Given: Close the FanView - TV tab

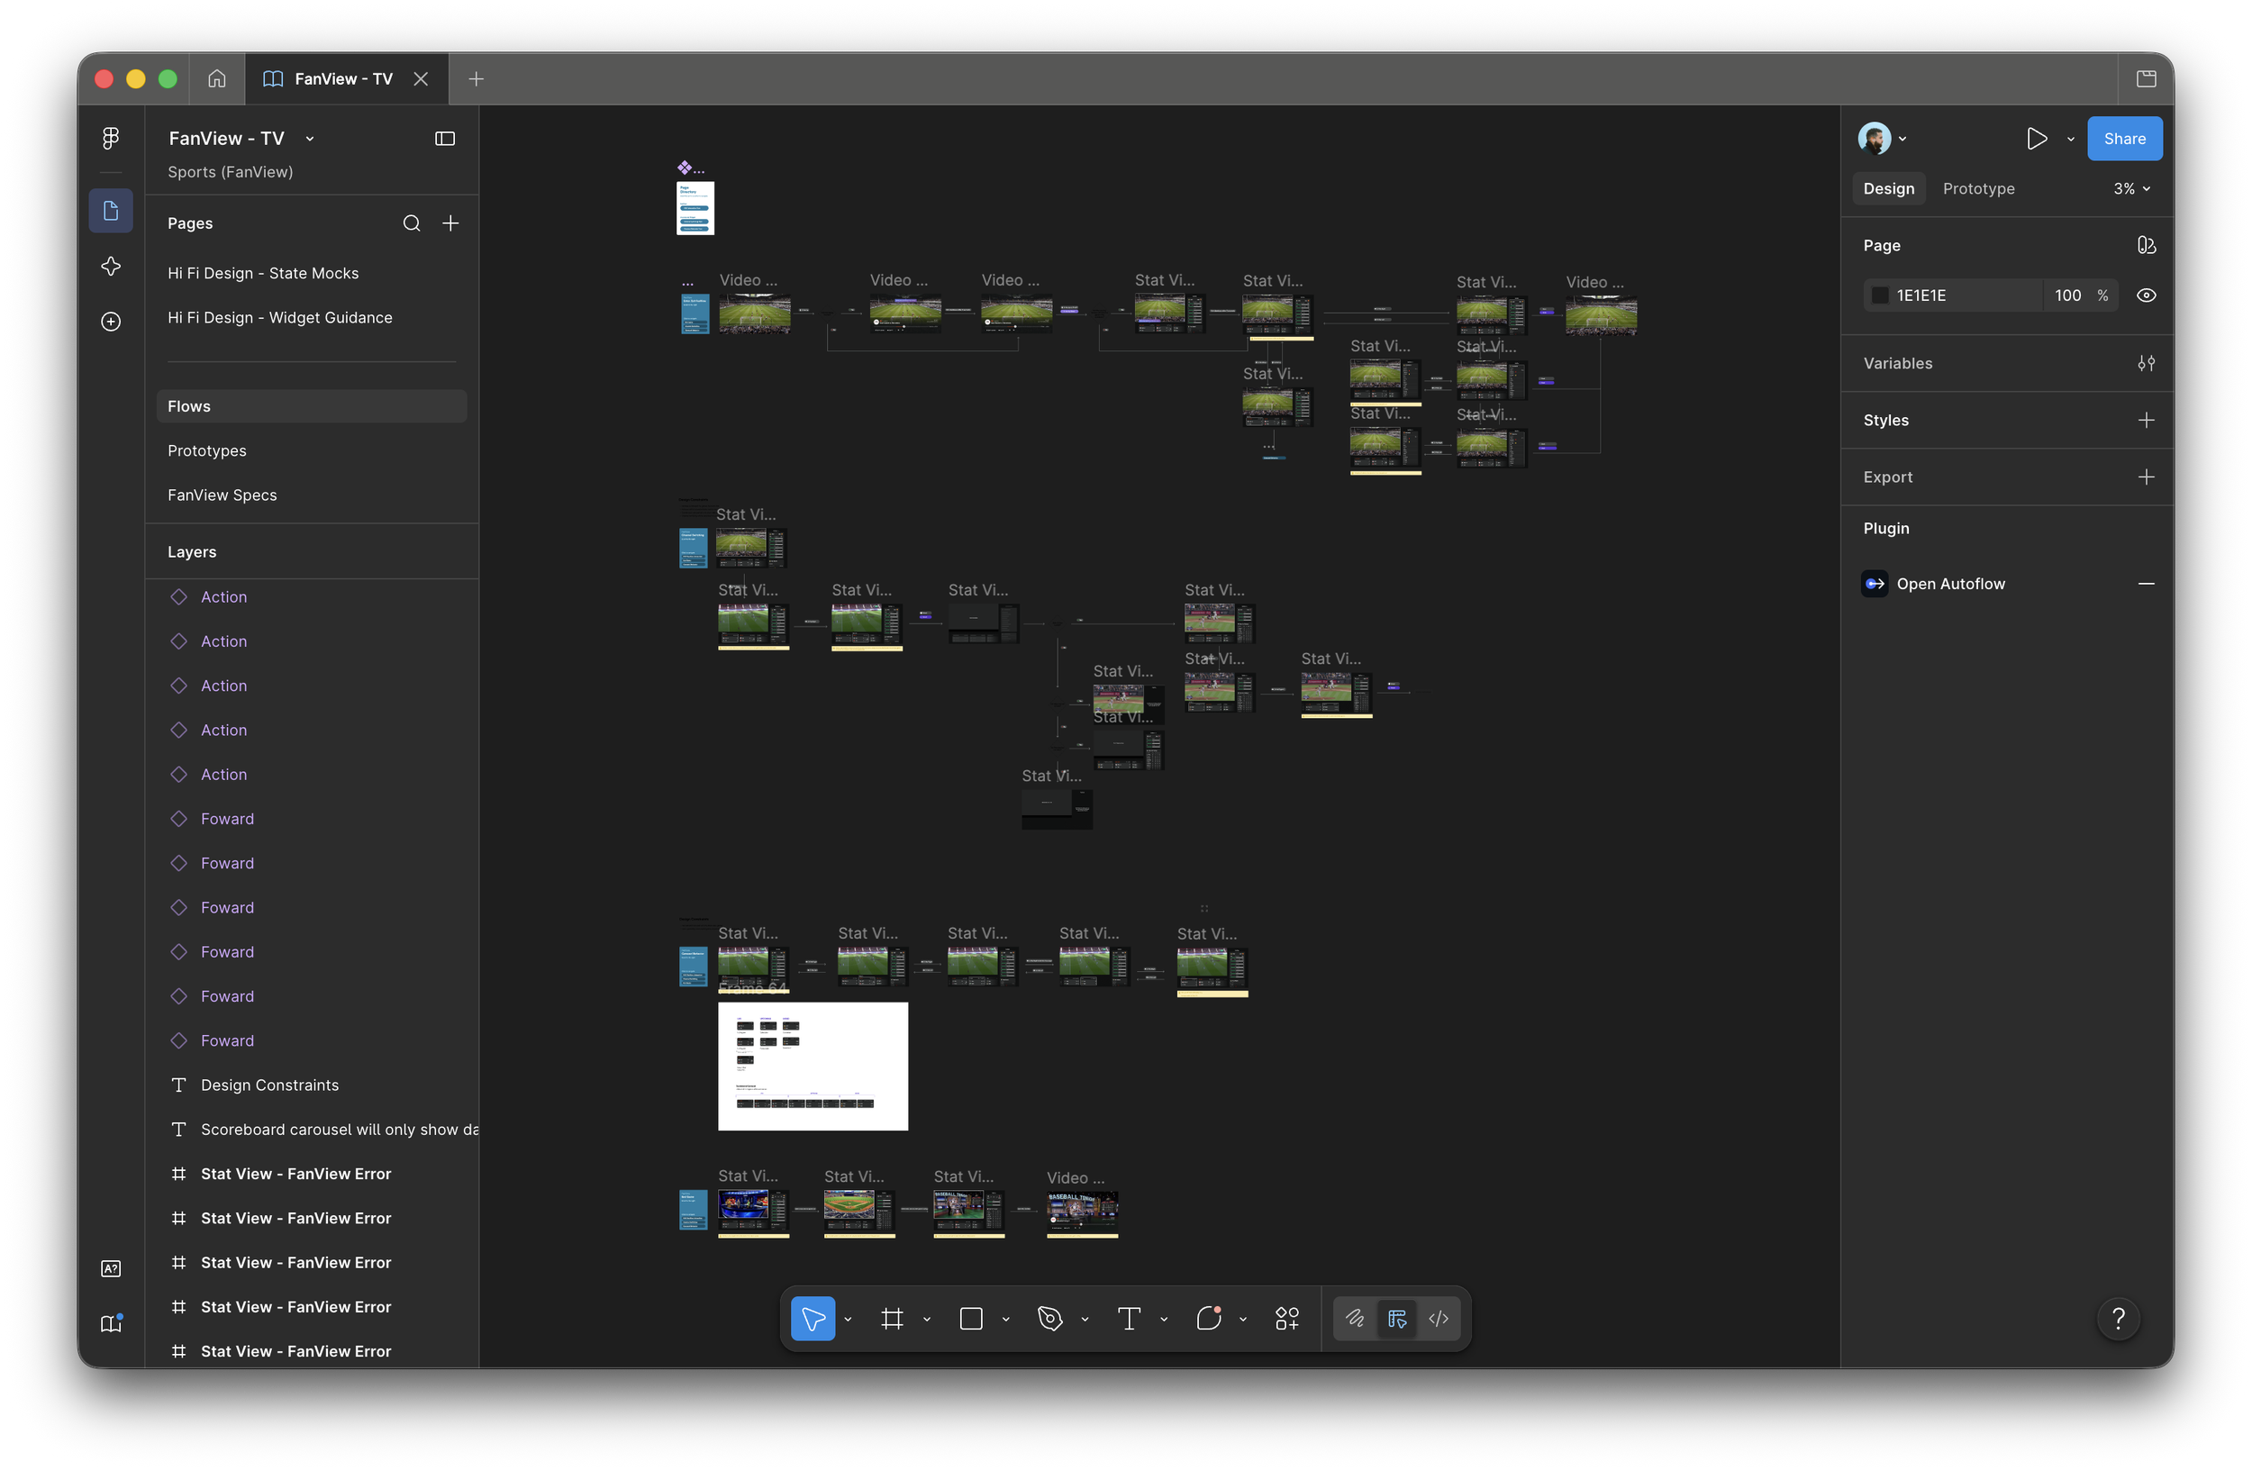Looking at the screenshot, I should point(421,79).
